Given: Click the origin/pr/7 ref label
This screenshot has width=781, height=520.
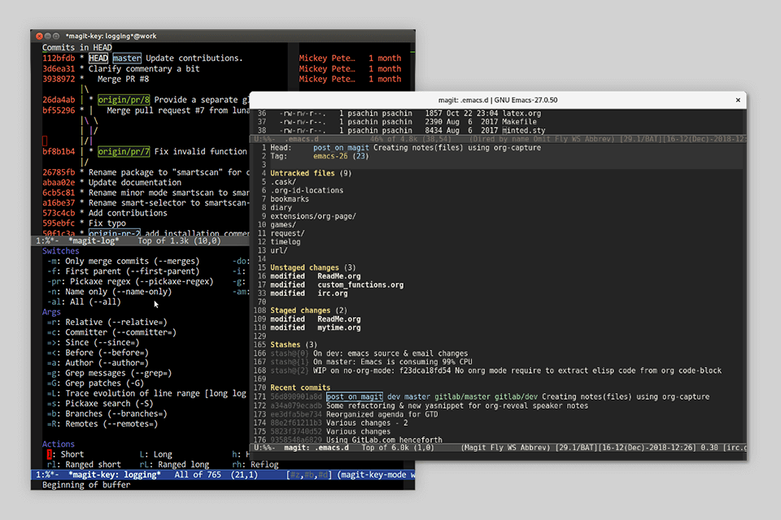Looking at the screenshot, I should click(124, 152).
